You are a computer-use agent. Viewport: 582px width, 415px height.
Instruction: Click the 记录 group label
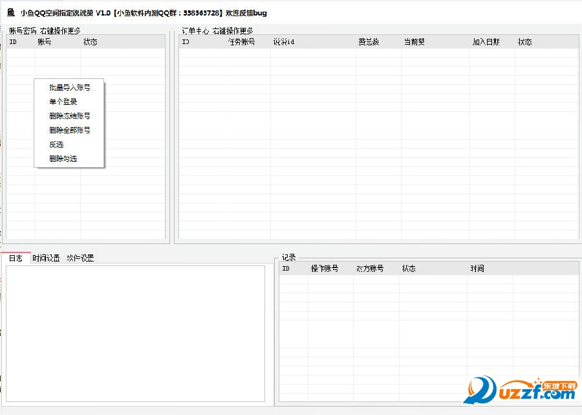[288, 257]
